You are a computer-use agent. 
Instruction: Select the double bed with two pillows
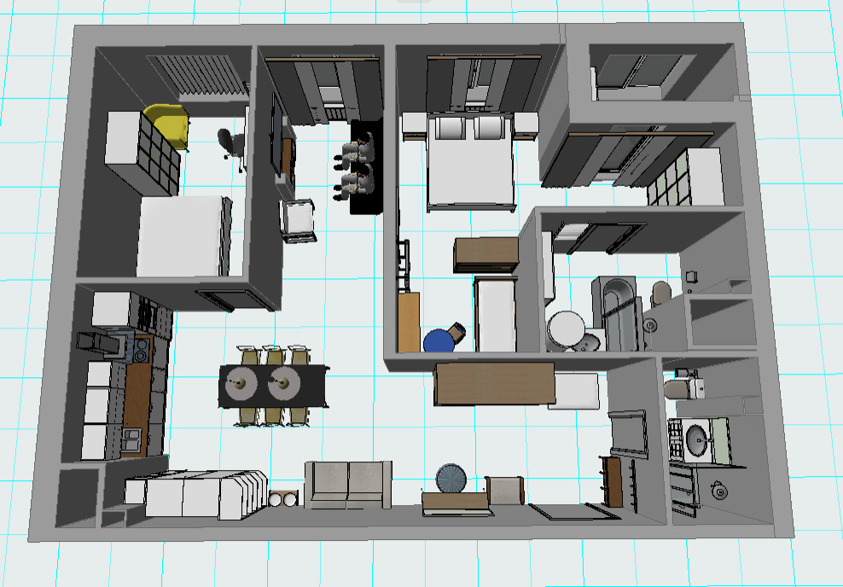(x=470, y=169)
